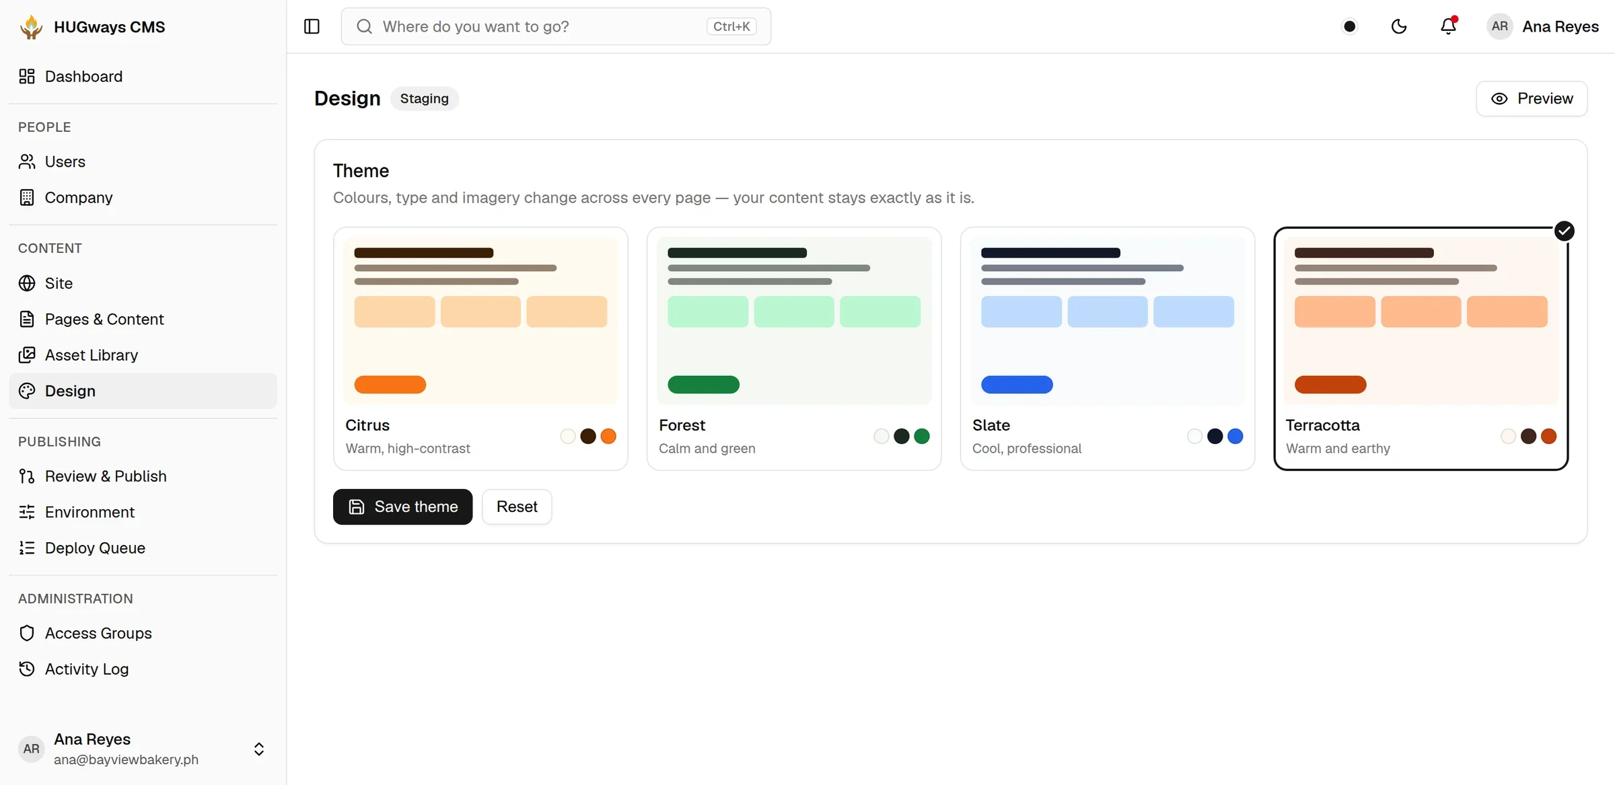Click the Design palette icon
The height and width of the screenshot is (785, 1615).
(x=27, y=391)
